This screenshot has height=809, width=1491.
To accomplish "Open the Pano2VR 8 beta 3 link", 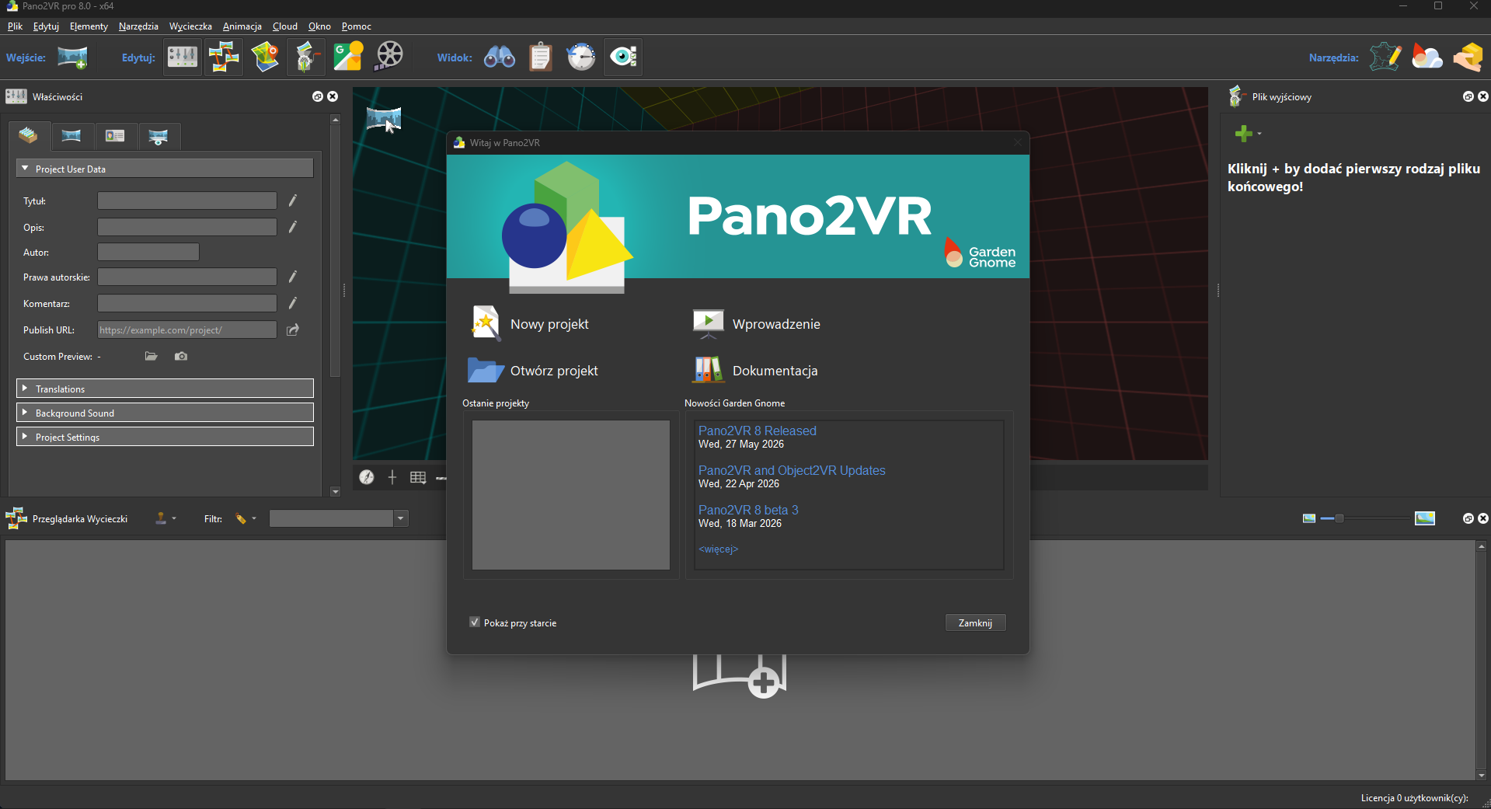I will click(x=748, y=510).
